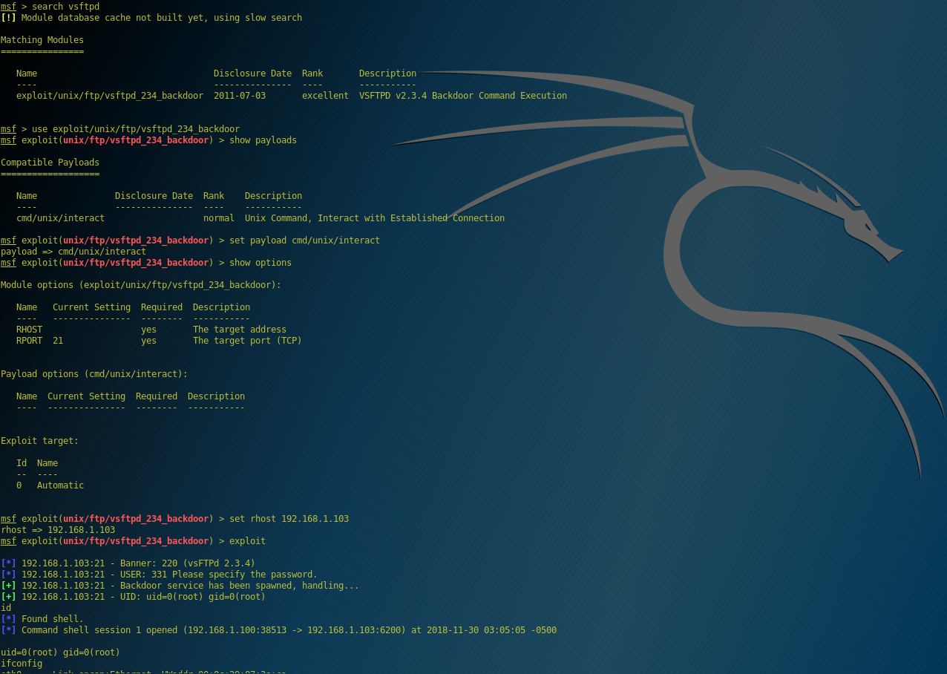Screen dimensions: 947x674
Task: Click the 'Module options (exploit/unix/ftp/vsftpd_234_backdoor):' heading
Action: pos(141,285)
